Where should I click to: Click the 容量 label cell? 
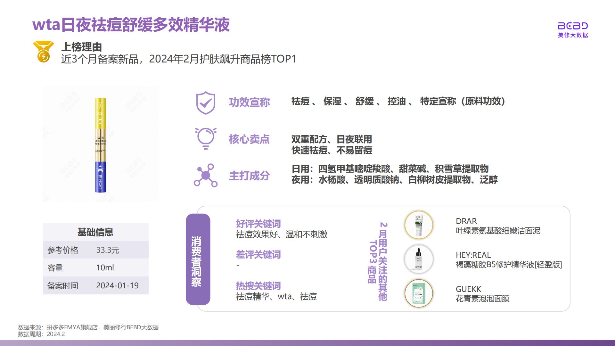pos(55,268)
